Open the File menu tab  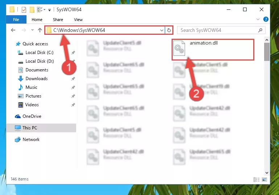pos(16,20)
